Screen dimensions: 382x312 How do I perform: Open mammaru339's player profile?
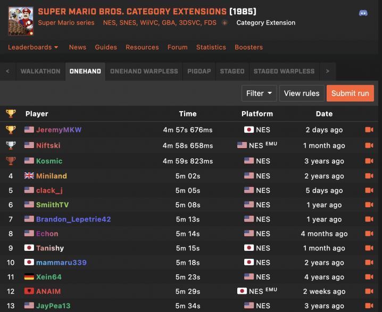(61, 263)
